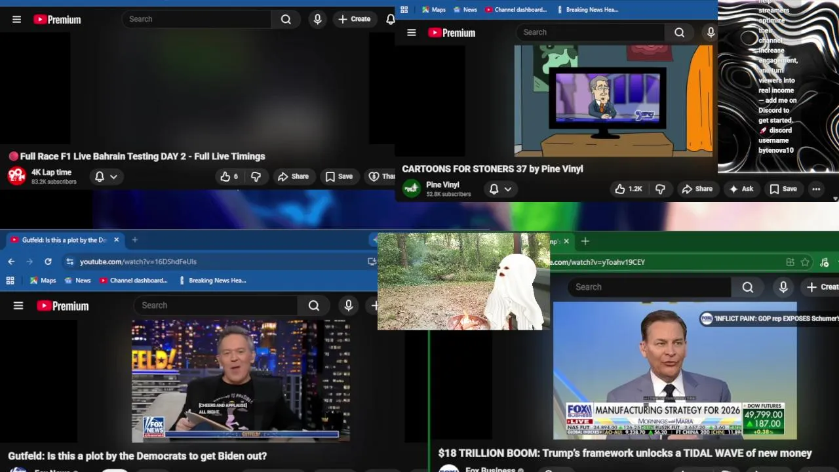Open new tab in Fox Business window
The height and width of the screenshot is (472, 839).
[585, 241]
